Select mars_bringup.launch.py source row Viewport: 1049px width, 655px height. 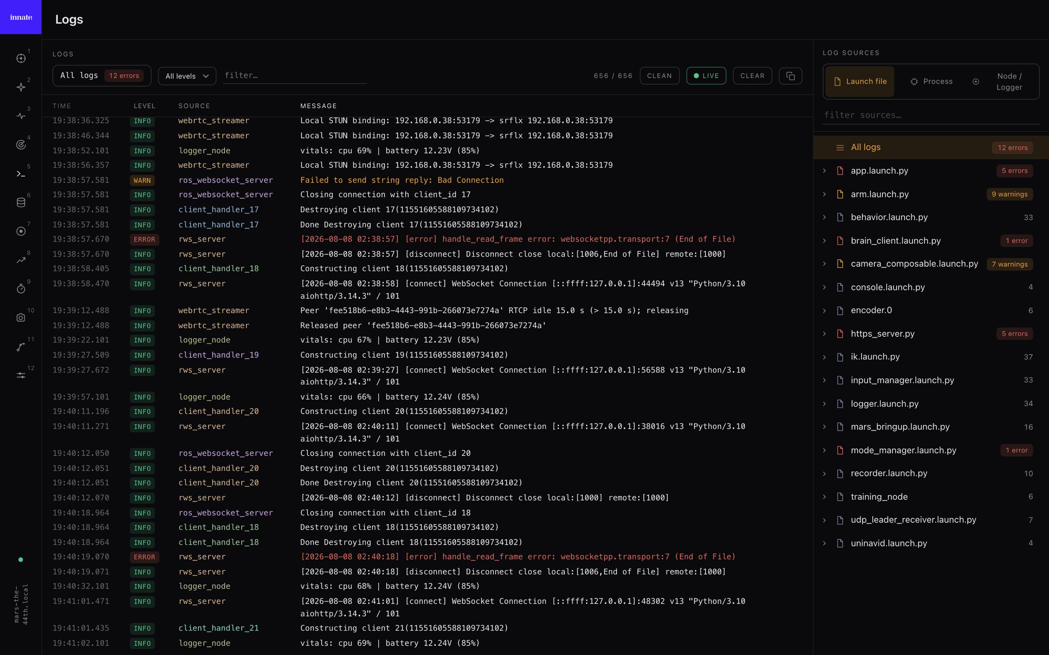point(931,427)
